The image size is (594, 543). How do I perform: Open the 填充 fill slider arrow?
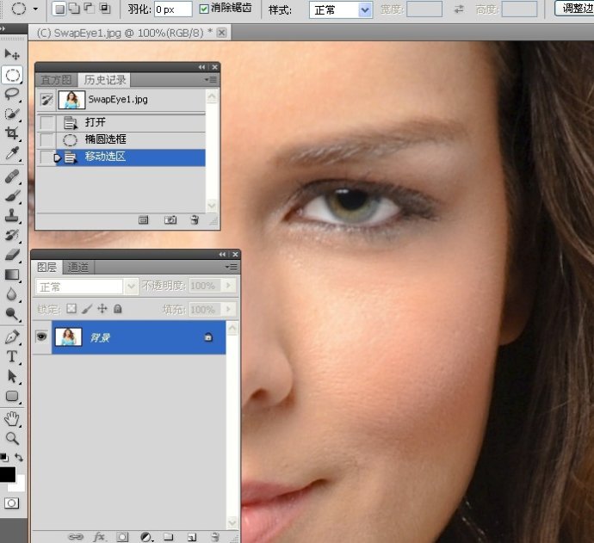tap(228, 310)
